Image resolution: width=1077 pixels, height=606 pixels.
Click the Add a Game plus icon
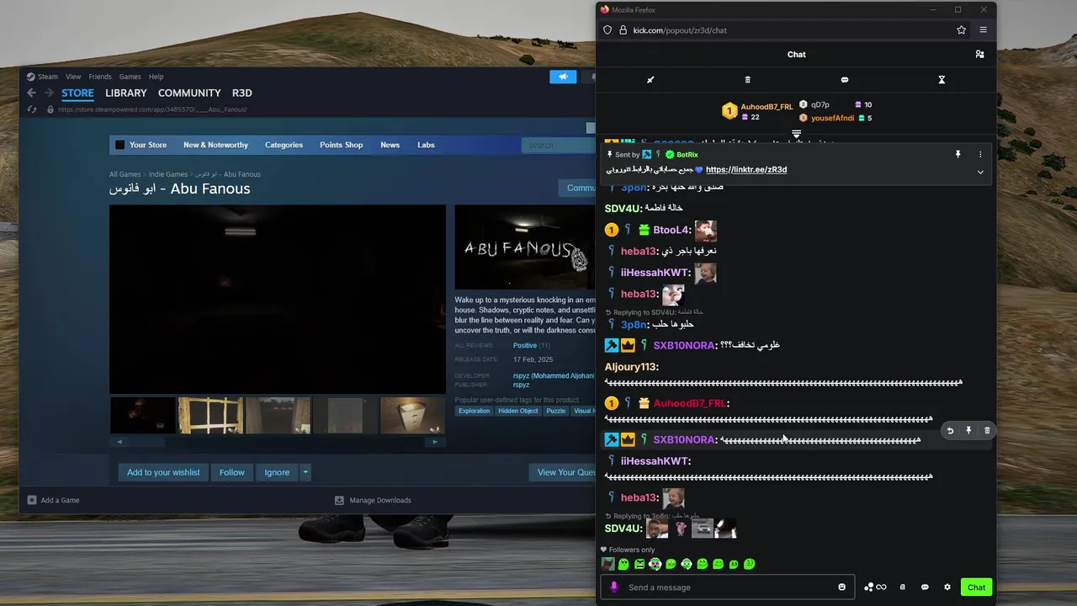pyautogui.click(x=32, y=500)
